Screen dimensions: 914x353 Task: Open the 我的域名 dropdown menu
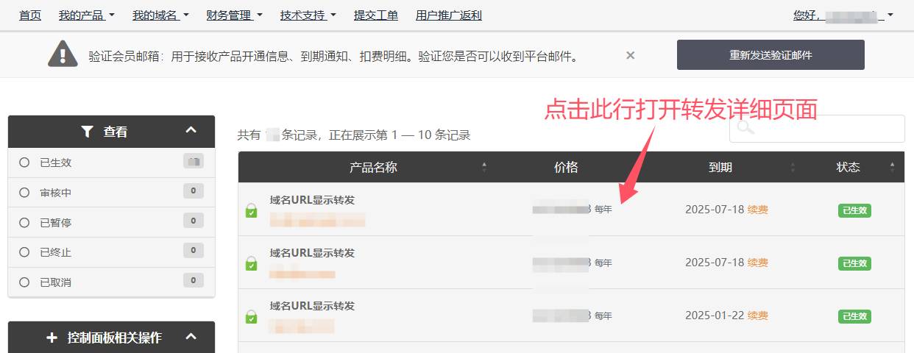(160, 15)
